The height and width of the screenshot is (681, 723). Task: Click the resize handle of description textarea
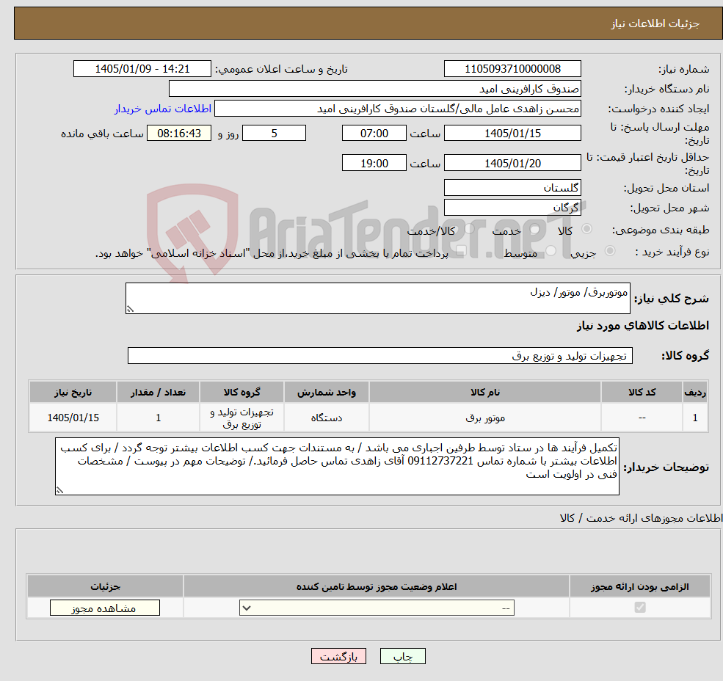[130, 310]
